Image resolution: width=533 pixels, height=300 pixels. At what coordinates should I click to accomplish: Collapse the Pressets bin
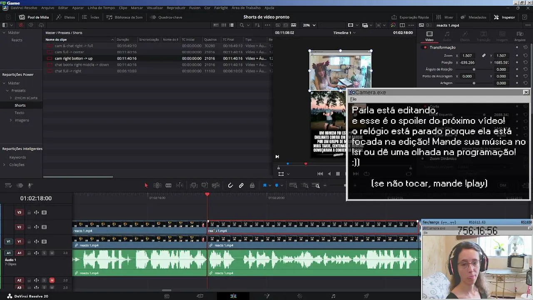(x=7, y=90)
